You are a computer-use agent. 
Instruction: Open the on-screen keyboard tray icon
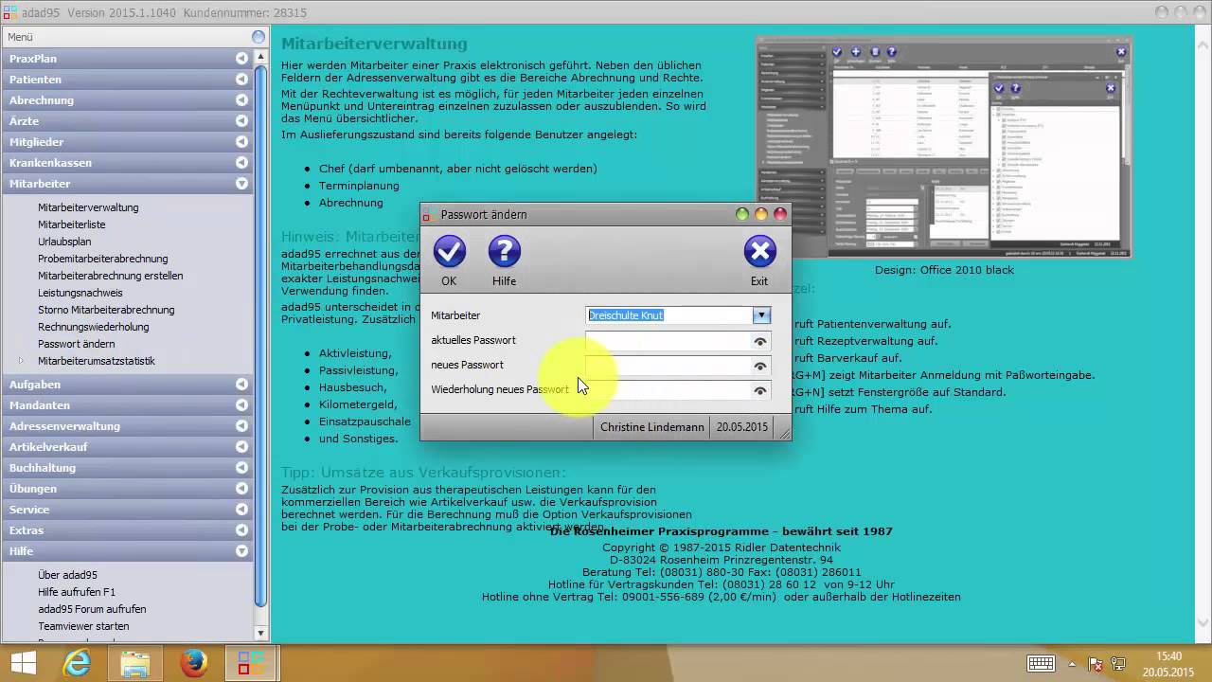pyautogui.click(x=1042, y=663)
